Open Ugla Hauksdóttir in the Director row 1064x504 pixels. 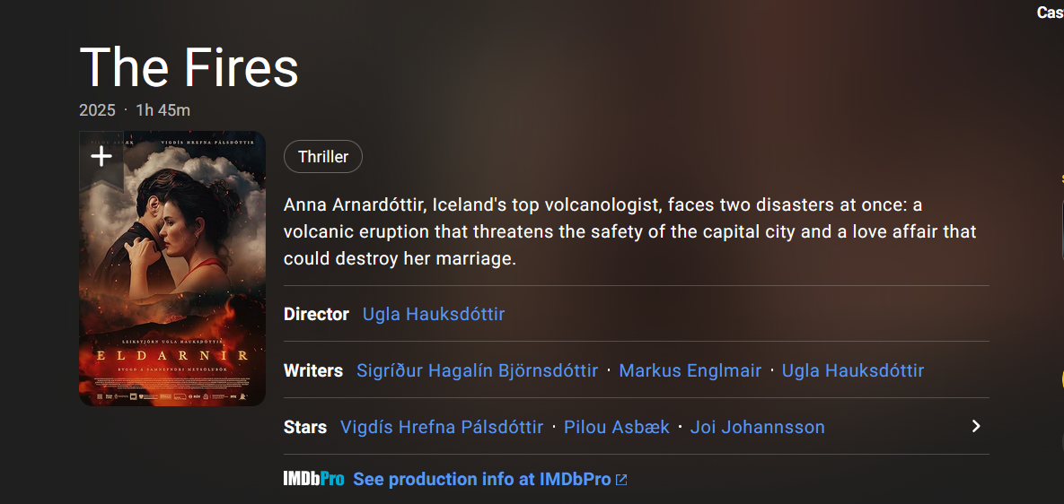point(434,314)
